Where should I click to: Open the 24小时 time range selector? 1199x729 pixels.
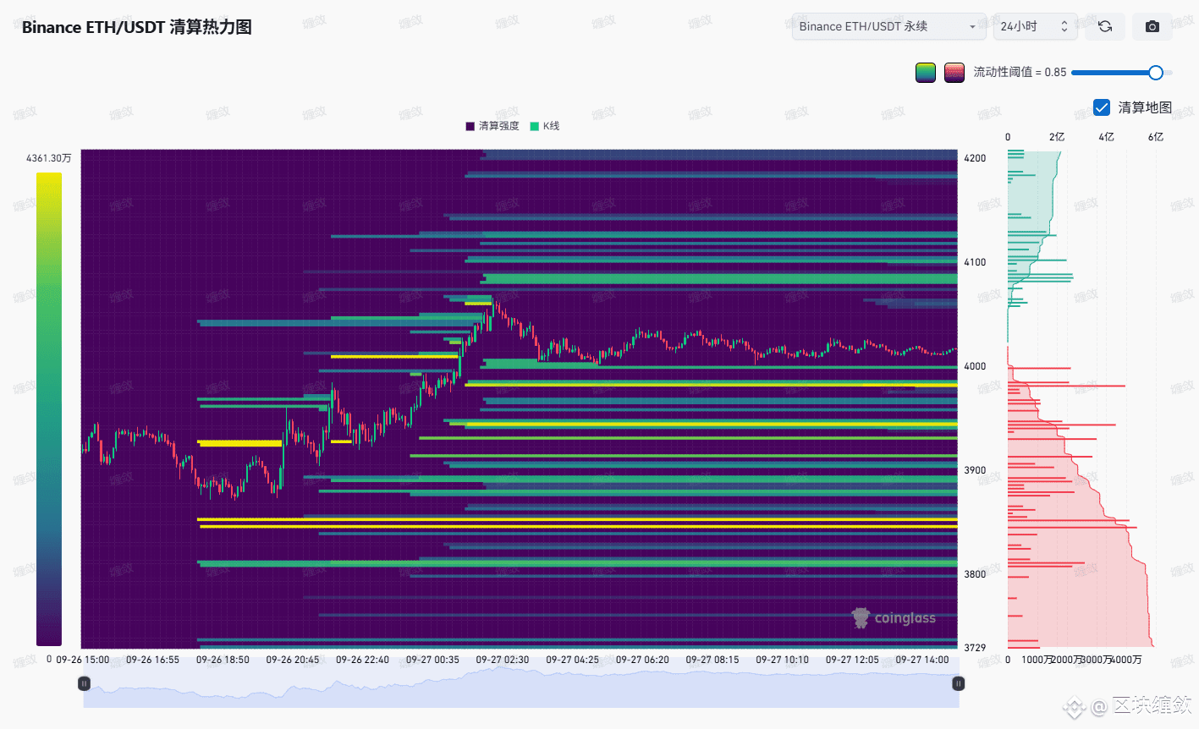[x=1034, y=26]
